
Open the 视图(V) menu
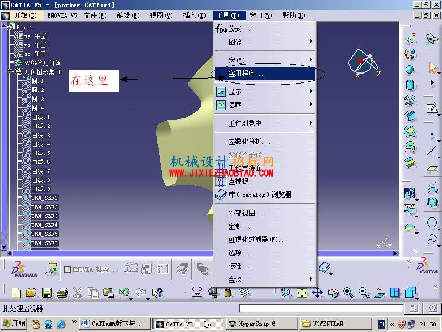[x=161, y=15]
